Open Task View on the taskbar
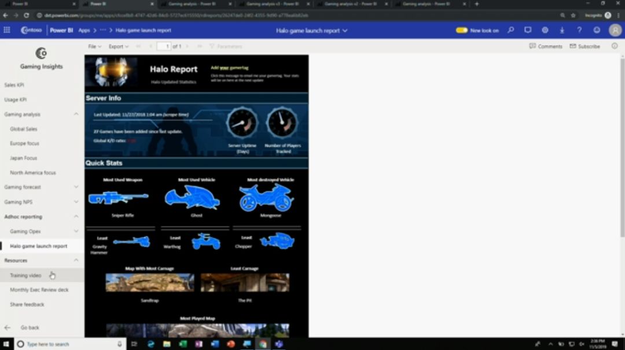The height and width of the screenshot is (350, 625). pos(134,344)
